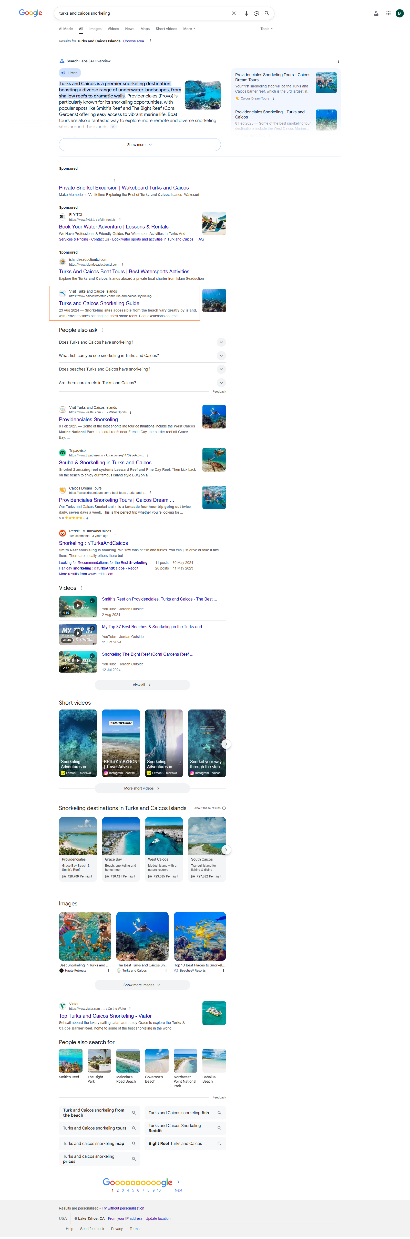410x1239 pixels.
Task: Click Update location link in footer
Action: click(x=158, y=1218)
